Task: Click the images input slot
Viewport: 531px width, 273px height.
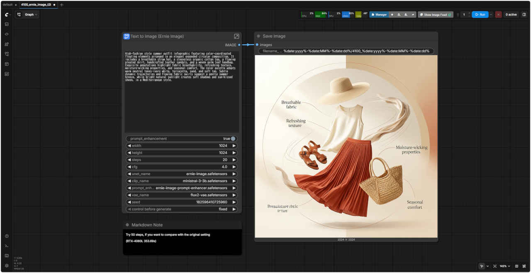Action: (x=257, y=45)
